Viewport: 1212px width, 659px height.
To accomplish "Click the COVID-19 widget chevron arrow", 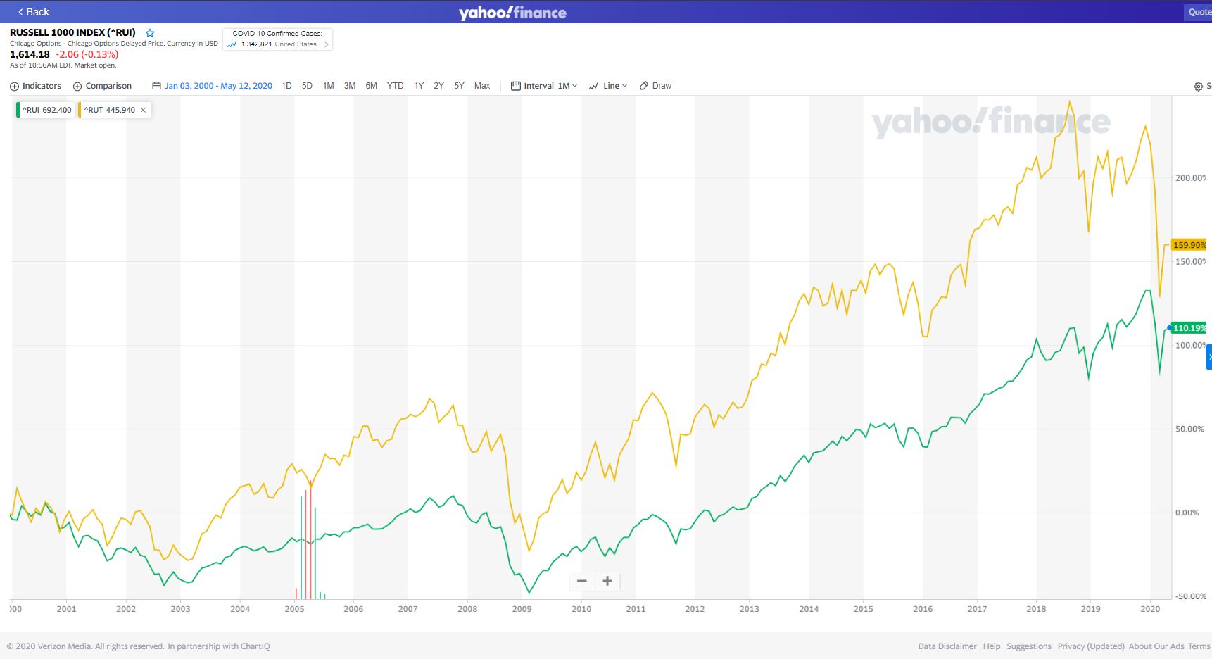I will pyautogui.click(x=327, y=44).
